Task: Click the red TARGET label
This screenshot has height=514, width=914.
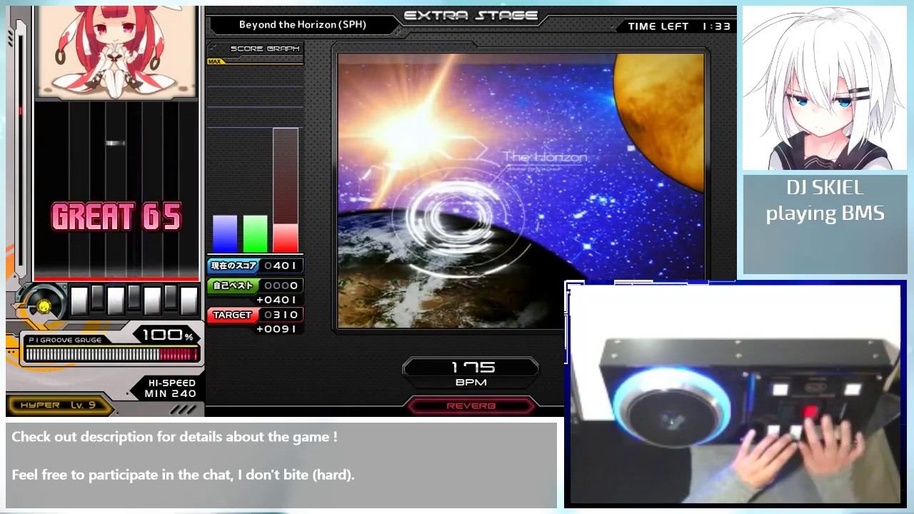Action: [233, 315]
